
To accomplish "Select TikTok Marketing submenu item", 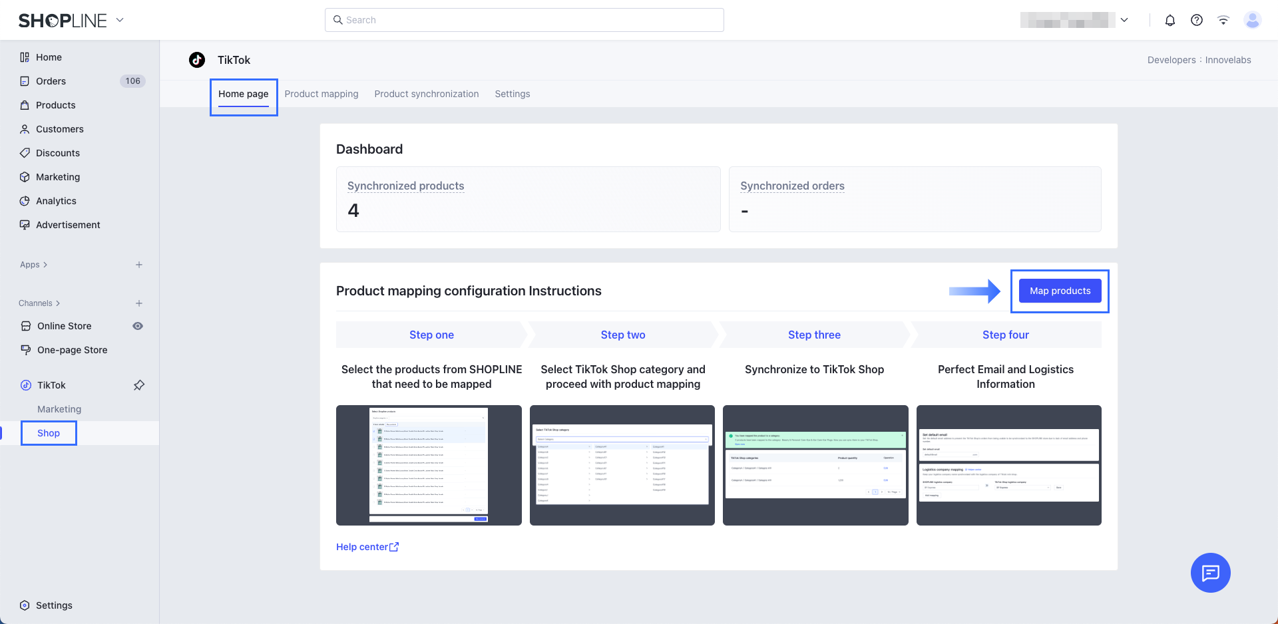I will (59, 409).
